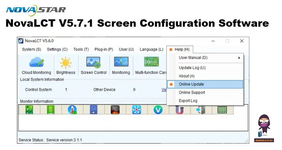Click the fan status monitor icon
The width and height of the screenshot is (282, 150).
(x=137, y=110)
